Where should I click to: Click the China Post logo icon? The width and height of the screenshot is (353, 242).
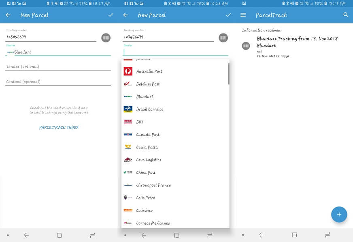(128, 173)
